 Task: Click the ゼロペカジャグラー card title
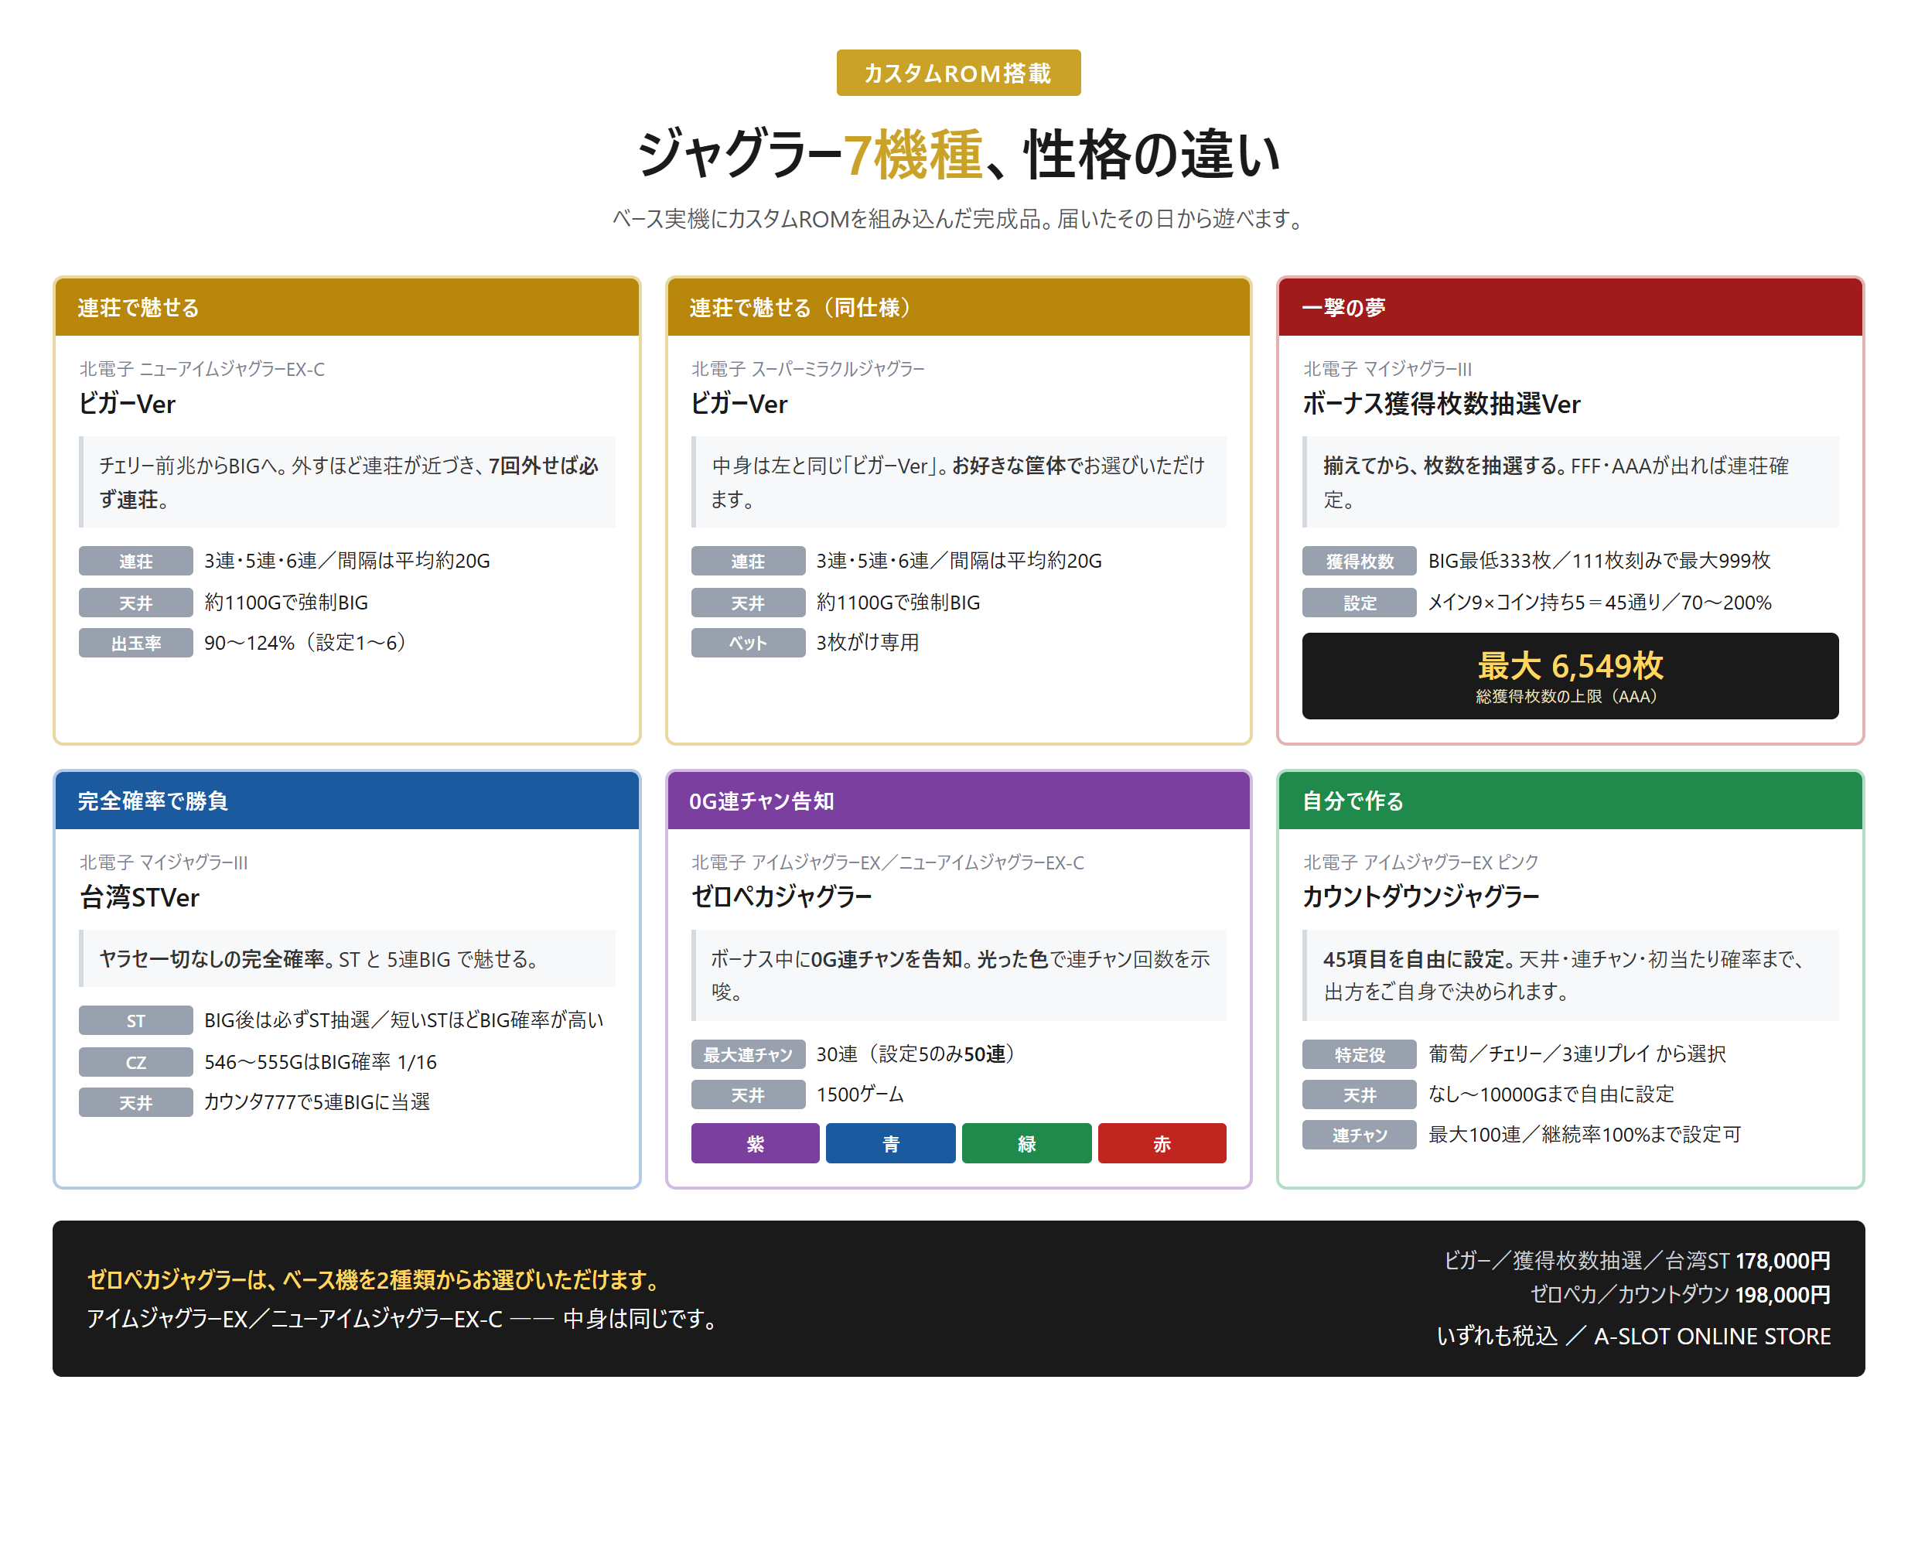(x=781, y=896)
